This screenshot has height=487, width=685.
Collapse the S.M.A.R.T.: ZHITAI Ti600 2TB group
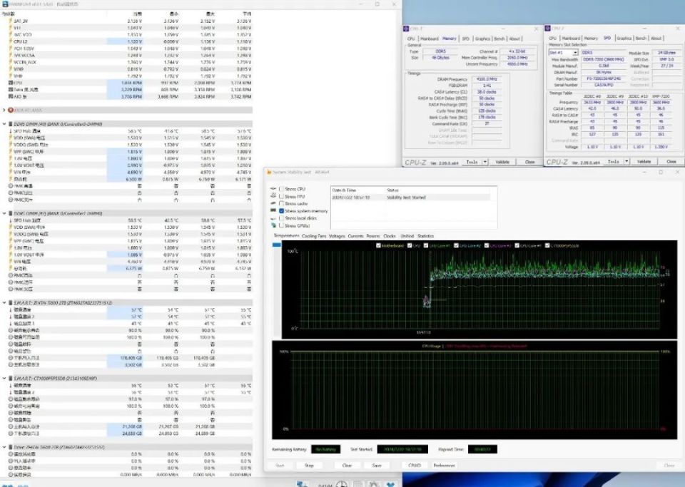pos(4,302)
